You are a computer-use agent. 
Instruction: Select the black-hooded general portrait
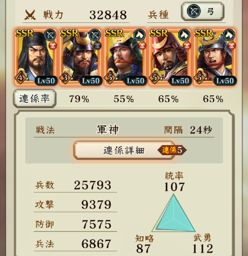36,57
